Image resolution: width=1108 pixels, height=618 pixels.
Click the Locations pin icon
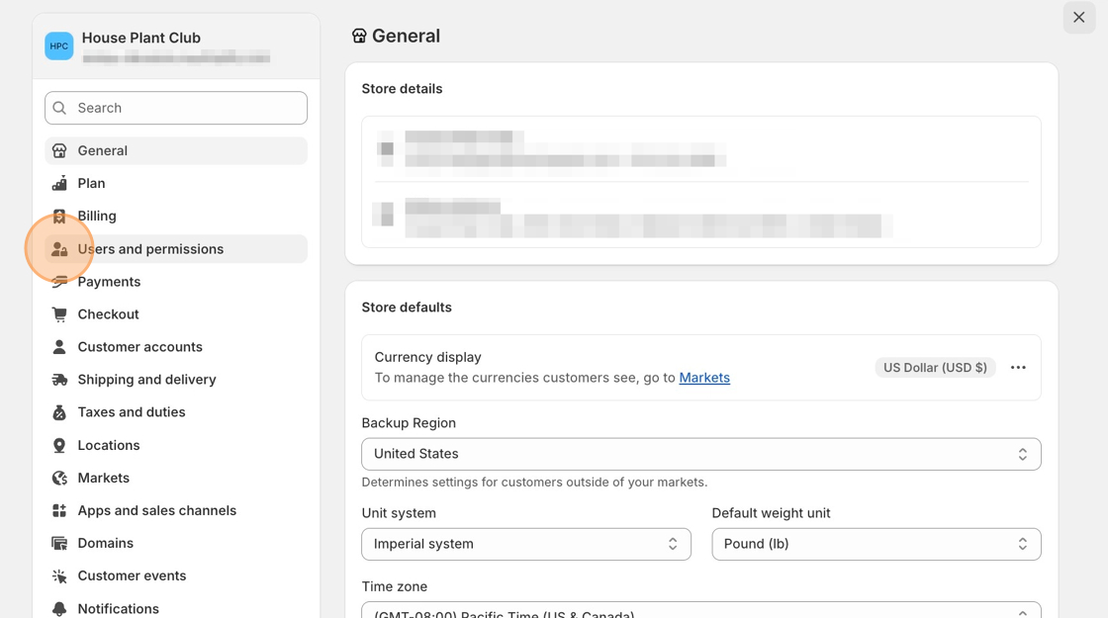pos(59,446)
